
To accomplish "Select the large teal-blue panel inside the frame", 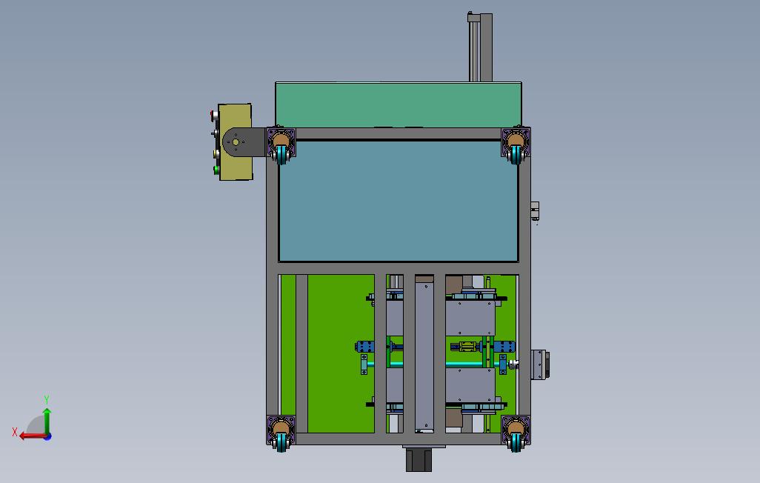I will (x=399, y=201).
